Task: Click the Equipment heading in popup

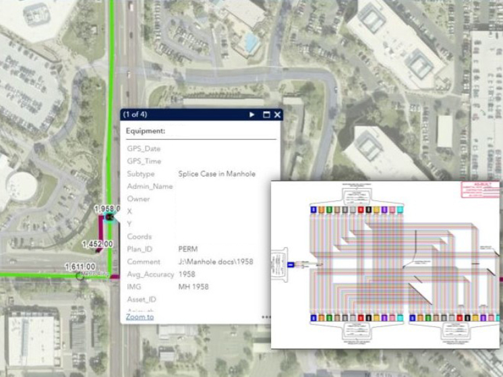Action: [146, 131]
